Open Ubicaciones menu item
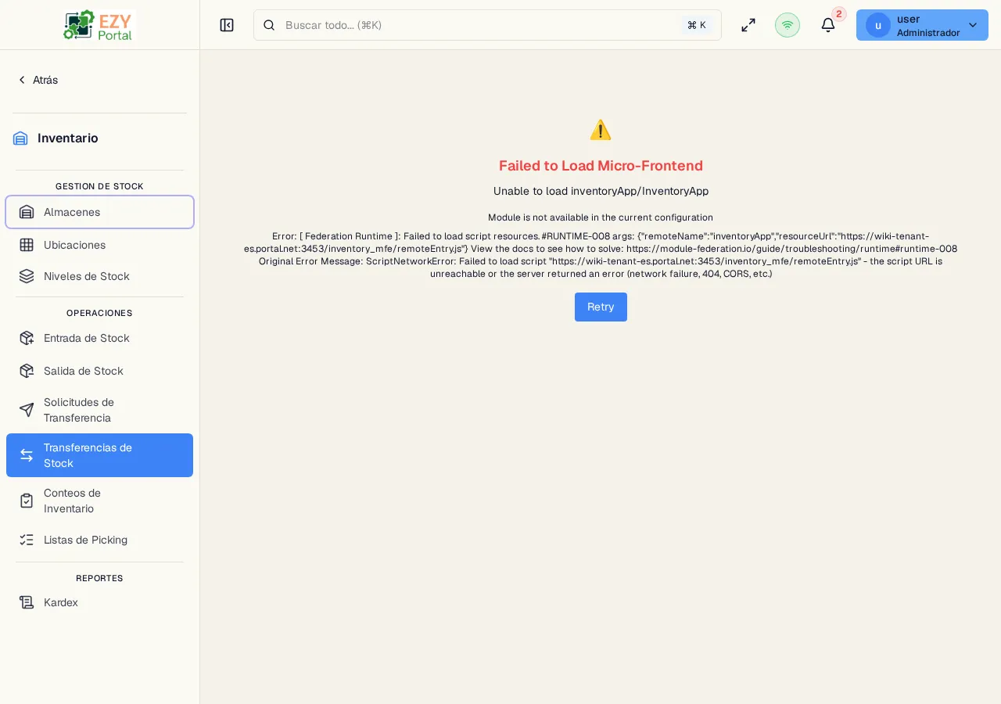This screenshot has height=704, width=1001. tap(99, 245)
